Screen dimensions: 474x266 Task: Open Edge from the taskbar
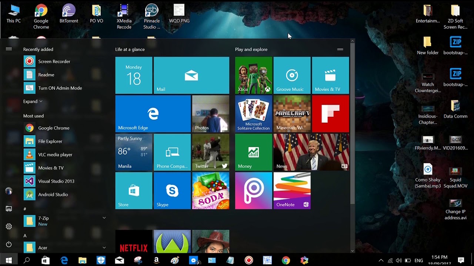(x=64, y=260)
